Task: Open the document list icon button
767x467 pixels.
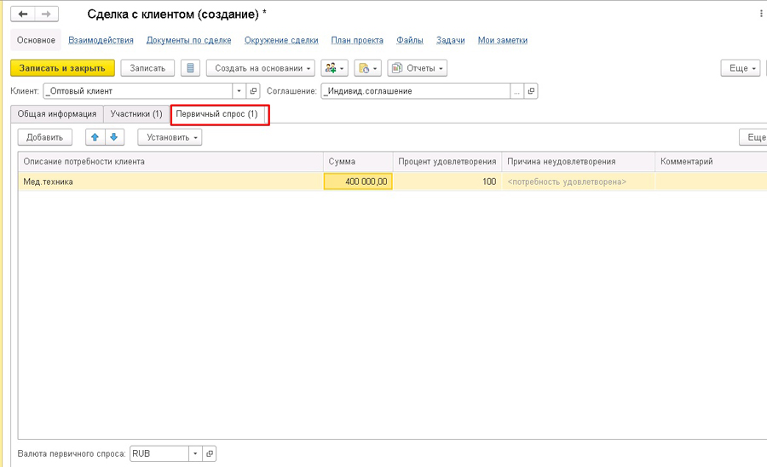Action: pyautogui.click(x=190, y=68)
